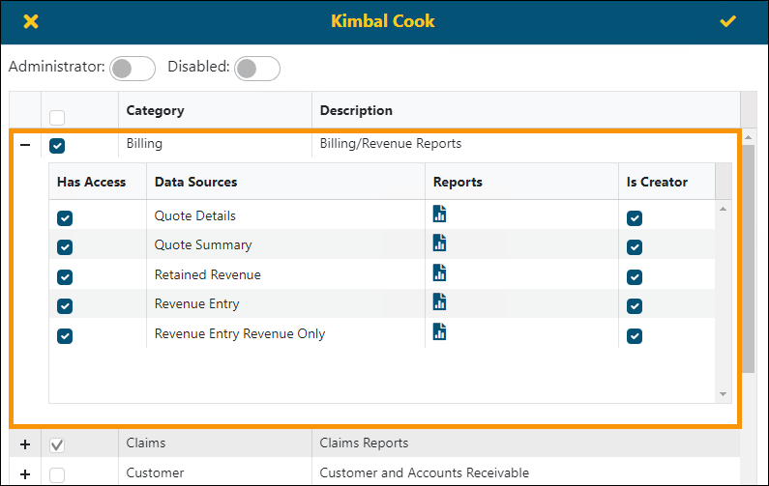Uncheck Has Access for Quote Details
The width and height of the screenshot is (769, 486).
[65, 218]
